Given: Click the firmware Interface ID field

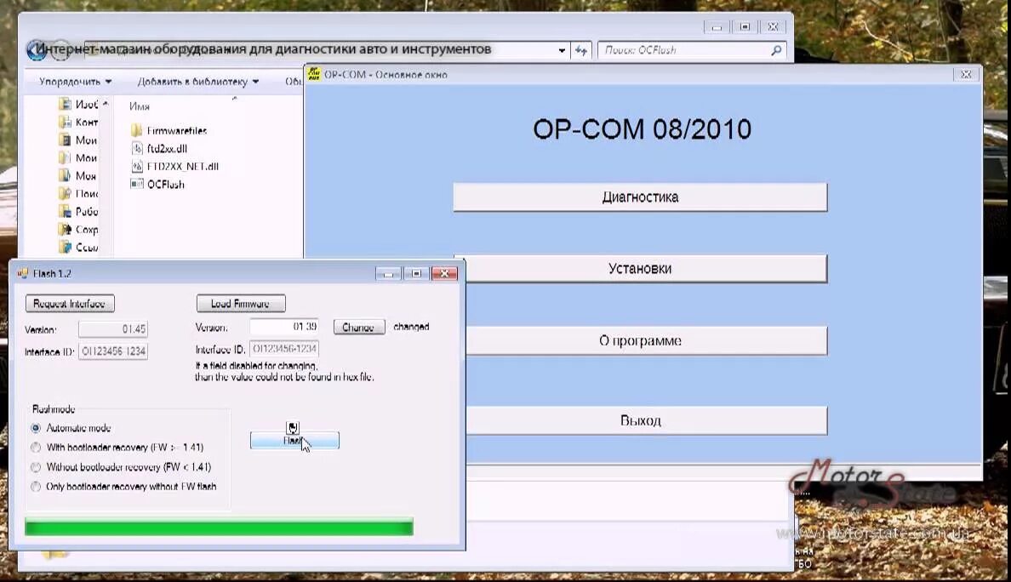Looking at the screenshot, I should pyautogui.click(x=284, y=349).
